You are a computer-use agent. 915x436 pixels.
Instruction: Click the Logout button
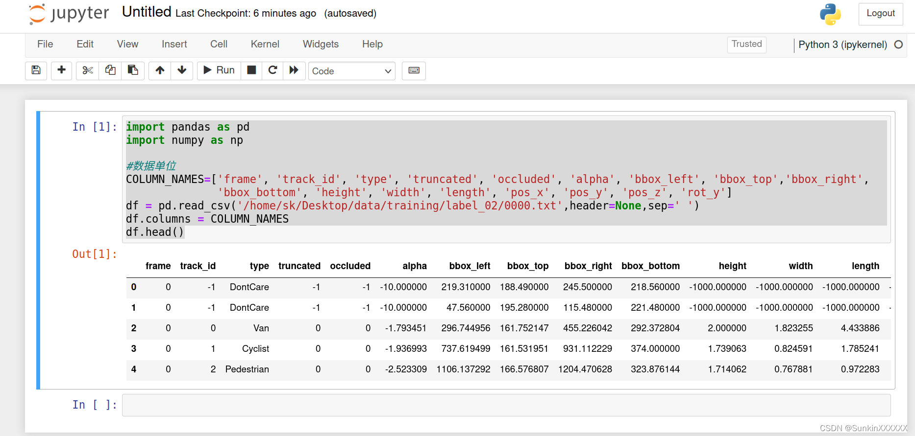click(x=881, y=14)
